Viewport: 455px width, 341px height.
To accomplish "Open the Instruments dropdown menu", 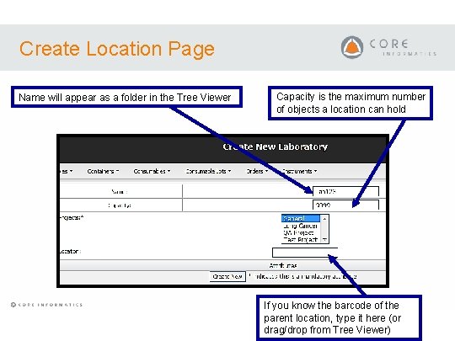I will 299,172.
